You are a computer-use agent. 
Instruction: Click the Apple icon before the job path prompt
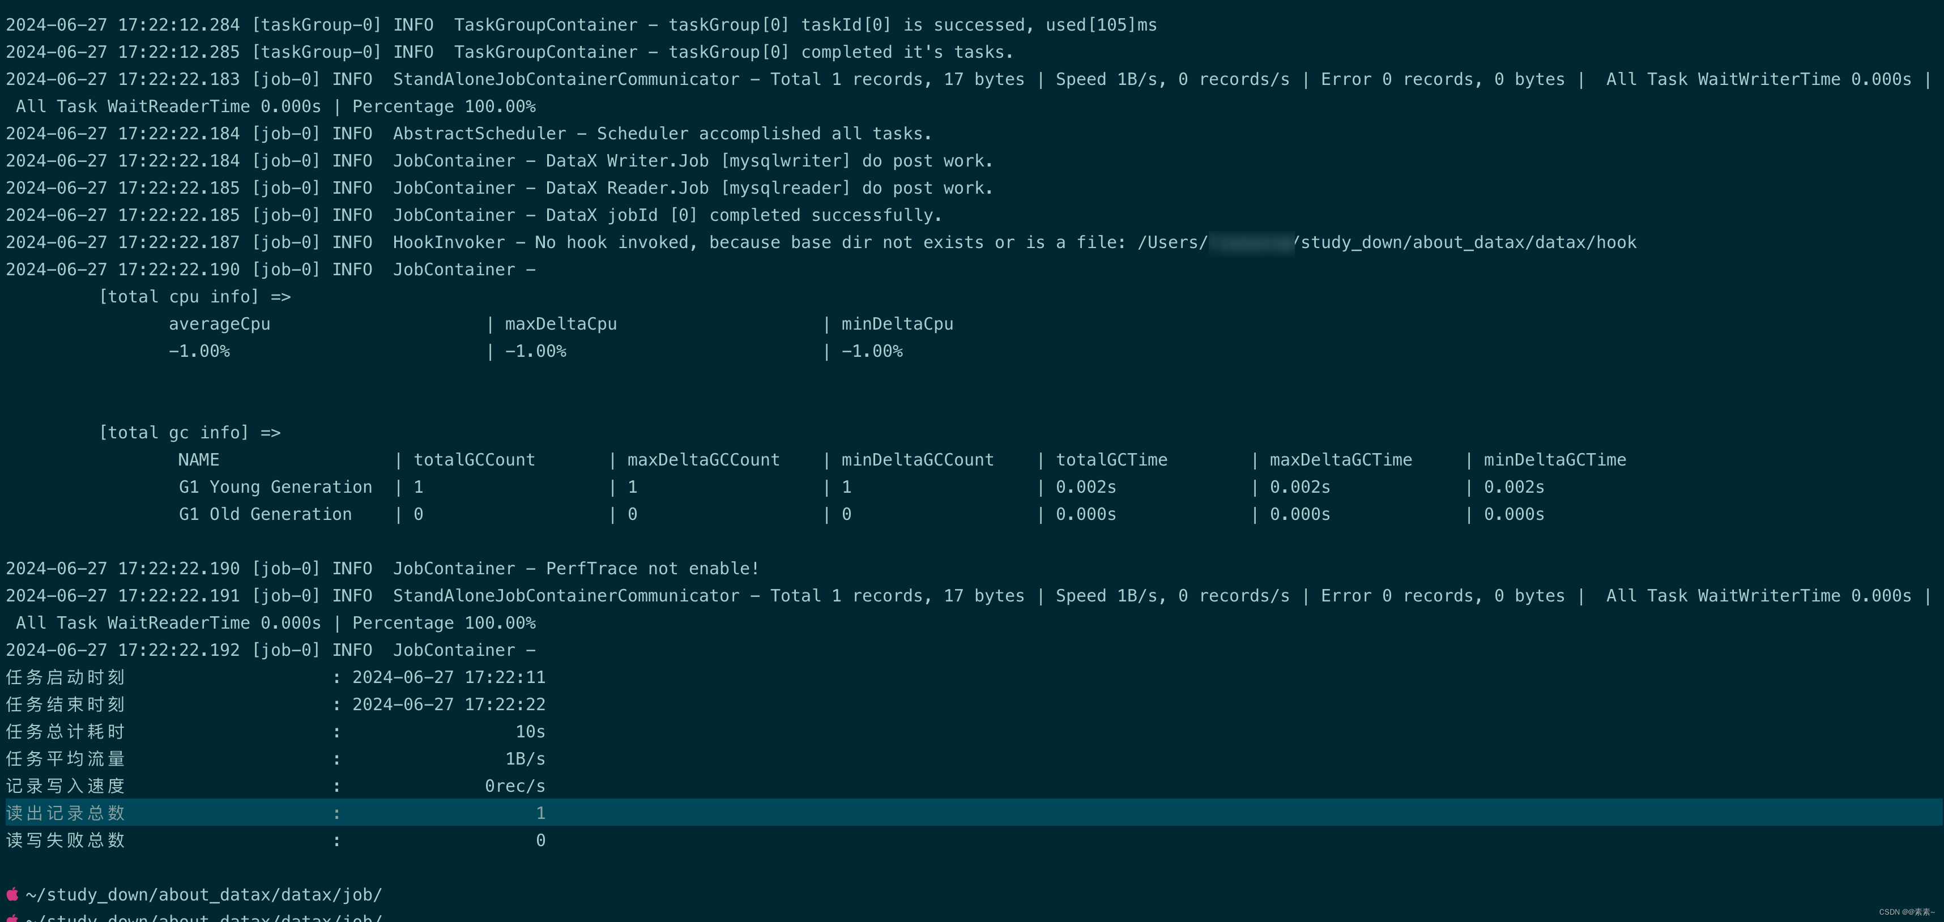click(x=13, y=894)
